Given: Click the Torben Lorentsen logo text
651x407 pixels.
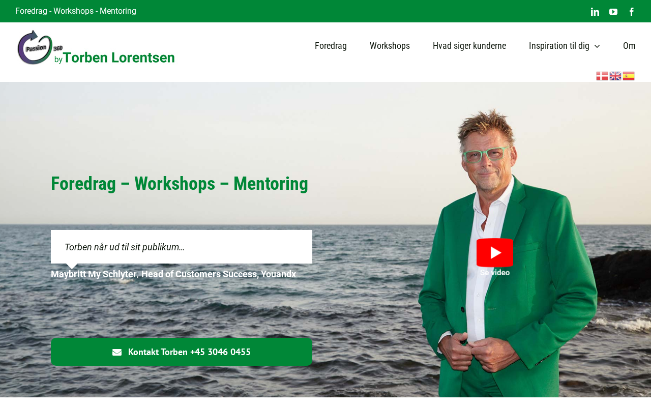Looking at the screenshot, I should coord(119,57).
